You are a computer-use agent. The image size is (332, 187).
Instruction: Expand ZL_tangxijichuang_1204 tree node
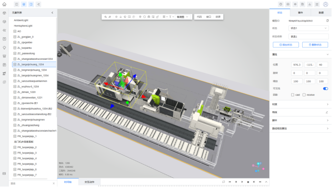tap(15, 64)
